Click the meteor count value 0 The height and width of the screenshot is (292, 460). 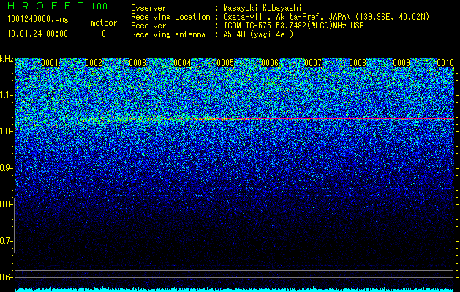104,34
